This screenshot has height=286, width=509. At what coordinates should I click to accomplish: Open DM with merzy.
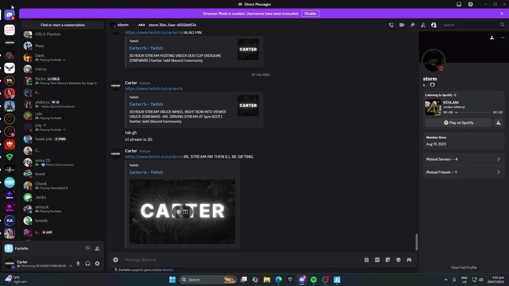click(62, 69)
